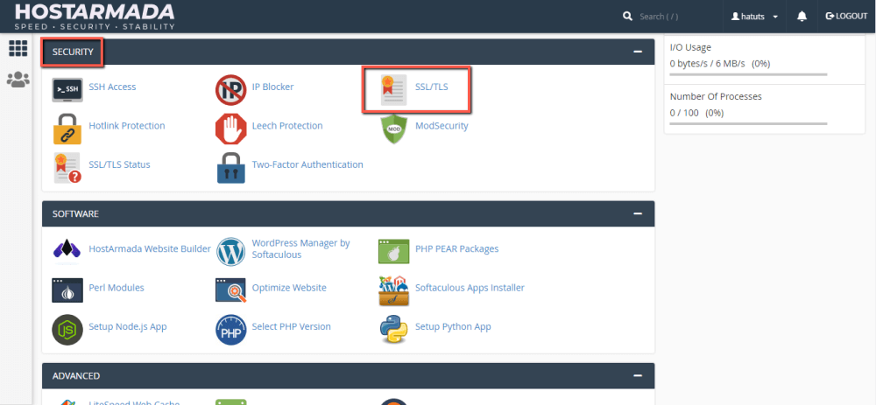This screenshot has width=876, height=405.
Task: Click the search magnifier icon
Action: 627,16
